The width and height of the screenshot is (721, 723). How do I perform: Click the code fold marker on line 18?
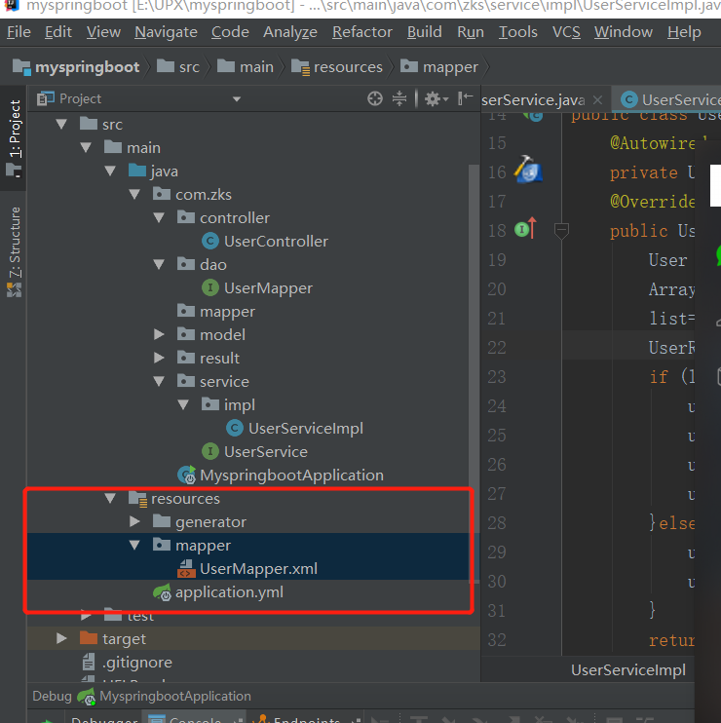[561, 231]
